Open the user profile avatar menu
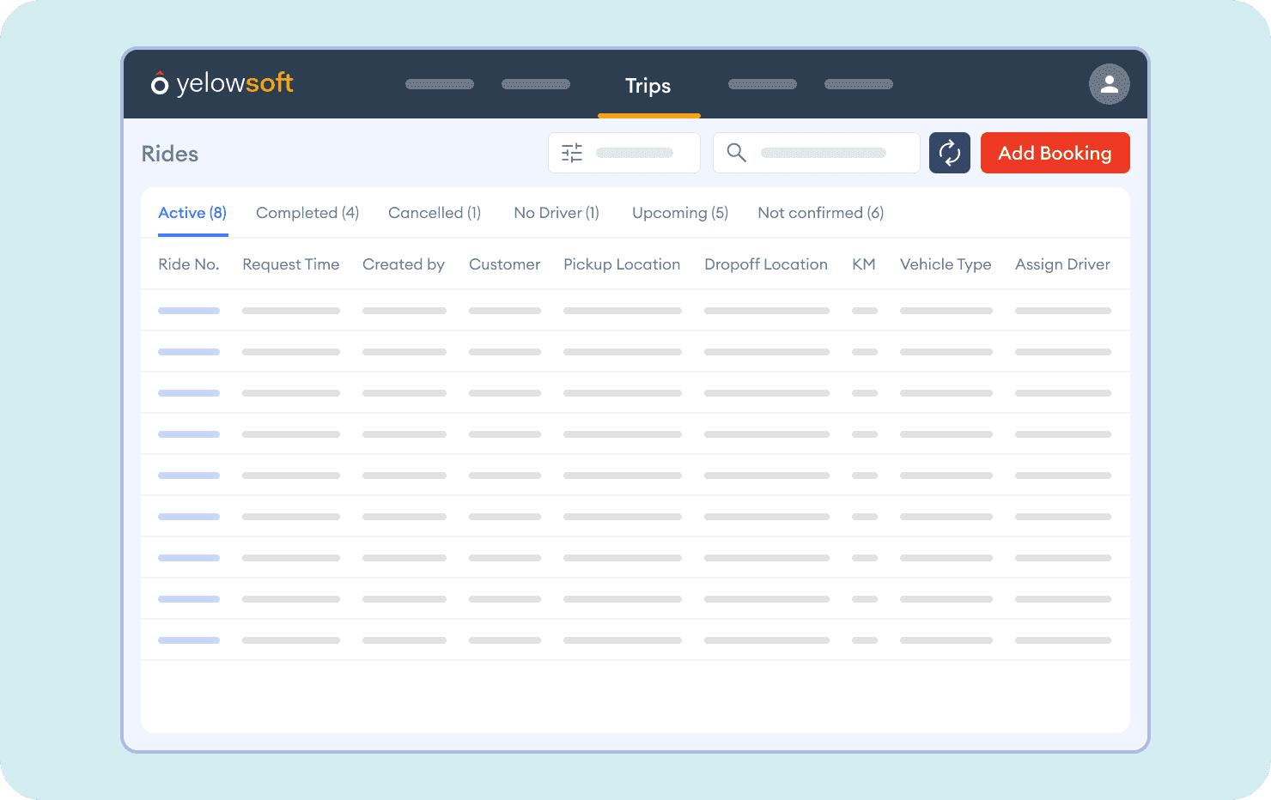 click(1110, 84)
